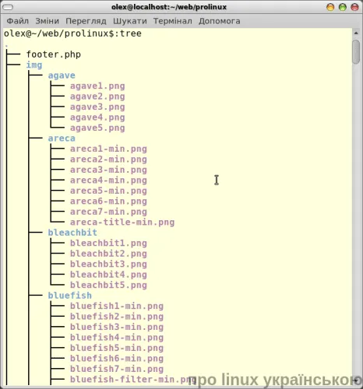This screenshot has height=389, width=363.
Task: Maximize the terminal window
Action: click(343, 7)
